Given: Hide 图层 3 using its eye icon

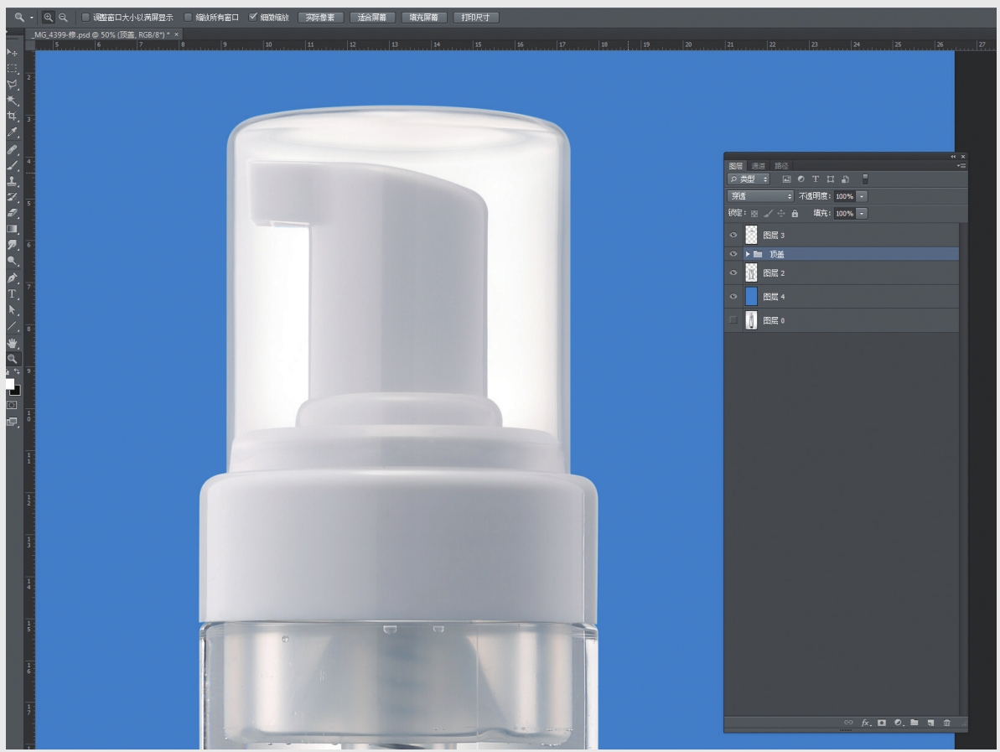Looking at the screenshot, I should [x=733, y=236].
